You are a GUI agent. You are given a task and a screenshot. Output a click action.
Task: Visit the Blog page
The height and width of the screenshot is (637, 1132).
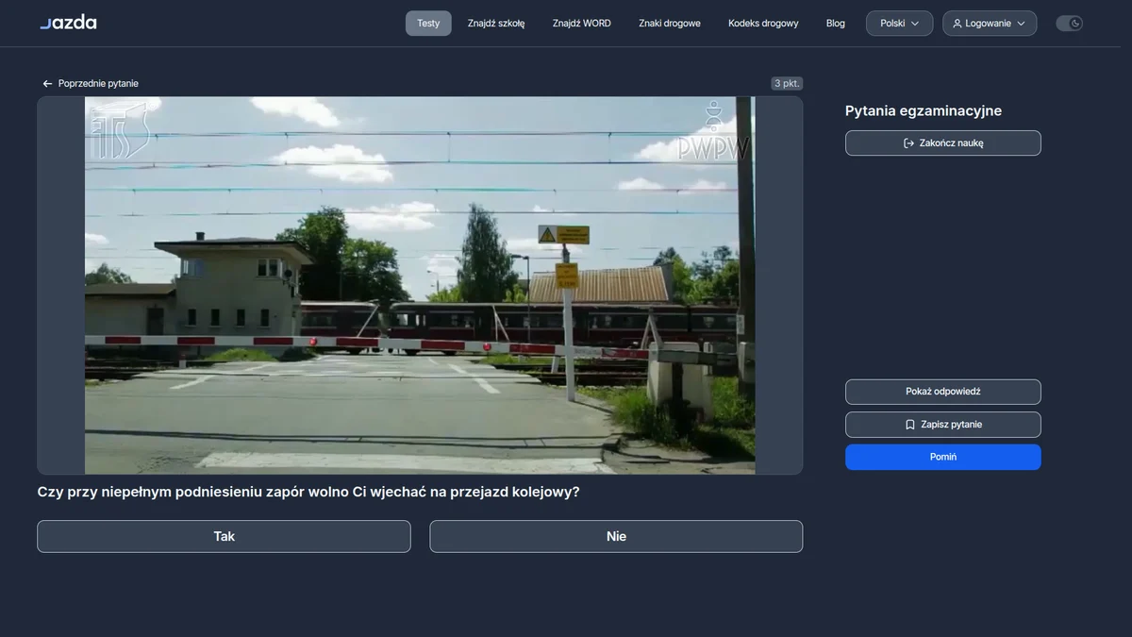click(836, 24)
